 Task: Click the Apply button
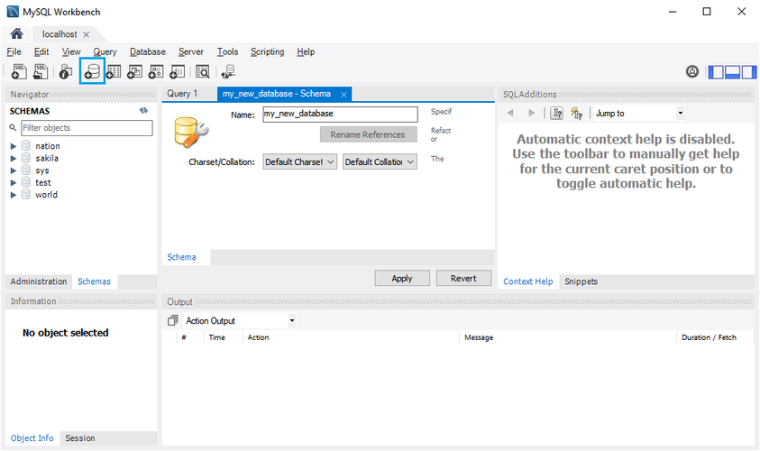402,279
